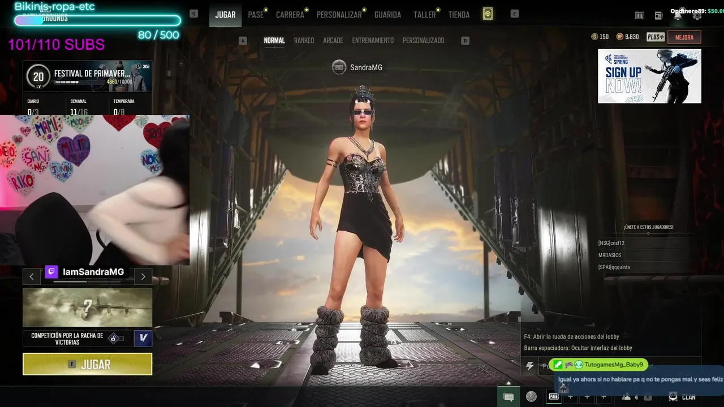The width and height of the screenshot is (724, 407).
Task: Open the SIGN UP NOW banner
Action: (x=649, y=76)
